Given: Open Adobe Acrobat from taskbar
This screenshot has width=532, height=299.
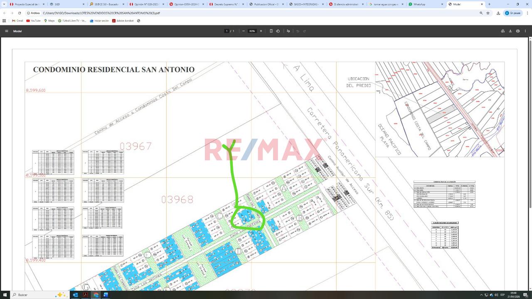Looking at the screenshot, I should (x=86, y=295).
